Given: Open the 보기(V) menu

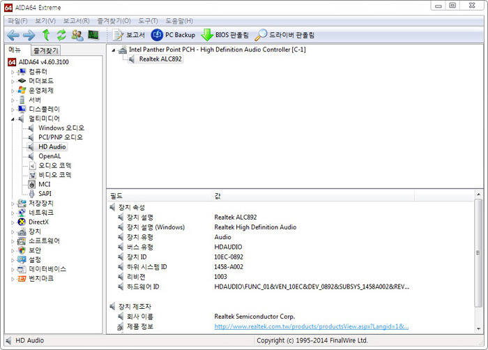Looking at the screenshot, I should pos(45,21).
